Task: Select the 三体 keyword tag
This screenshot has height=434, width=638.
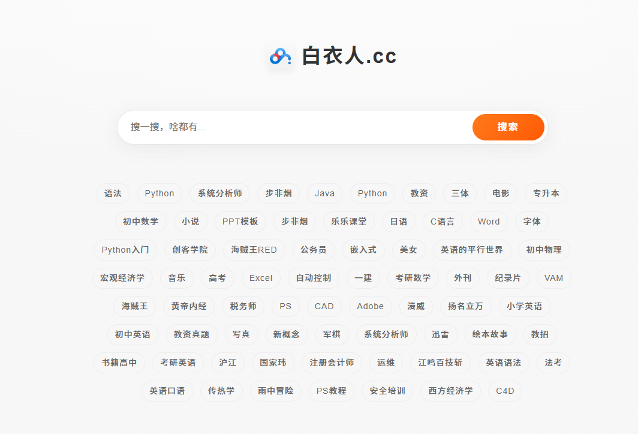Action: point(460,193)
